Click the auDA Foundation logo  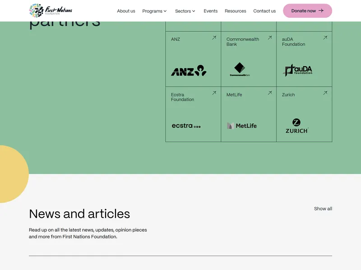(x=297, y=70)
